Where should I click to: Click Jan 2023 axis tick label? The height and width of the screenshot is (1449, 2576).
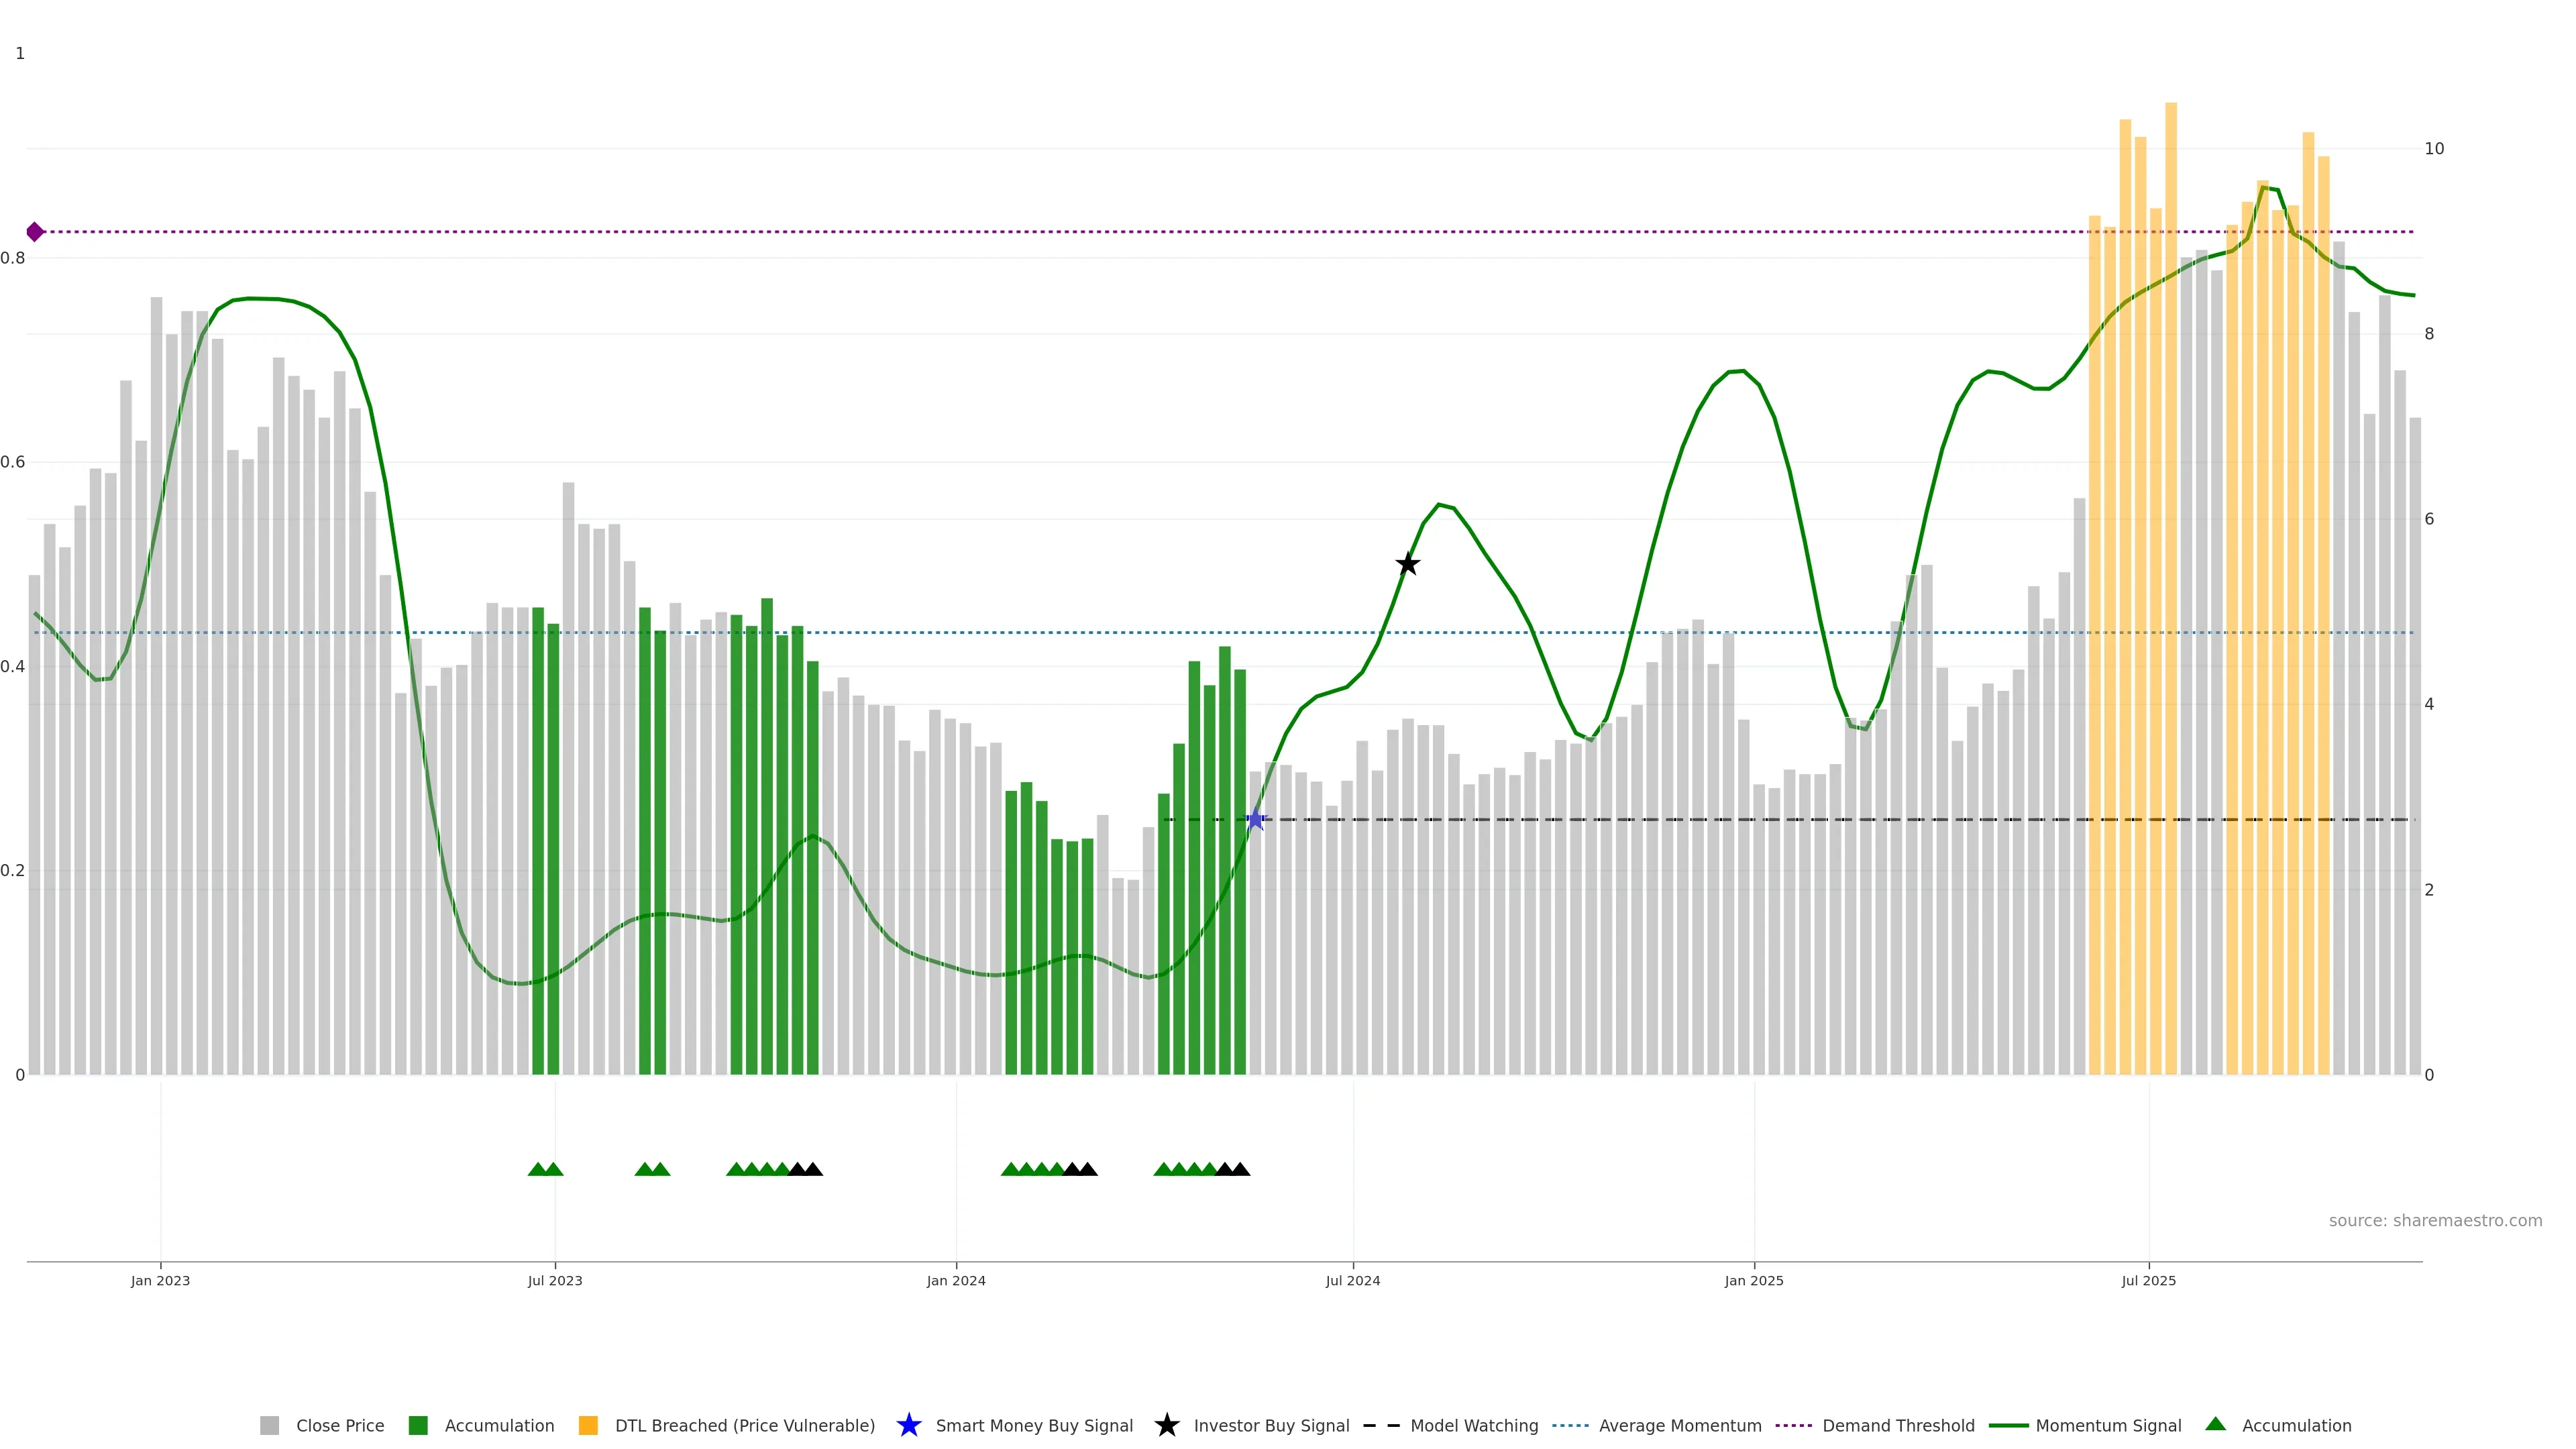click(160, 1280)
